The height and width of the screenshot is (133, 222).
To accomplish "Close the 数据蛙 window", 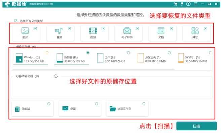I will (x=216, y=4).
